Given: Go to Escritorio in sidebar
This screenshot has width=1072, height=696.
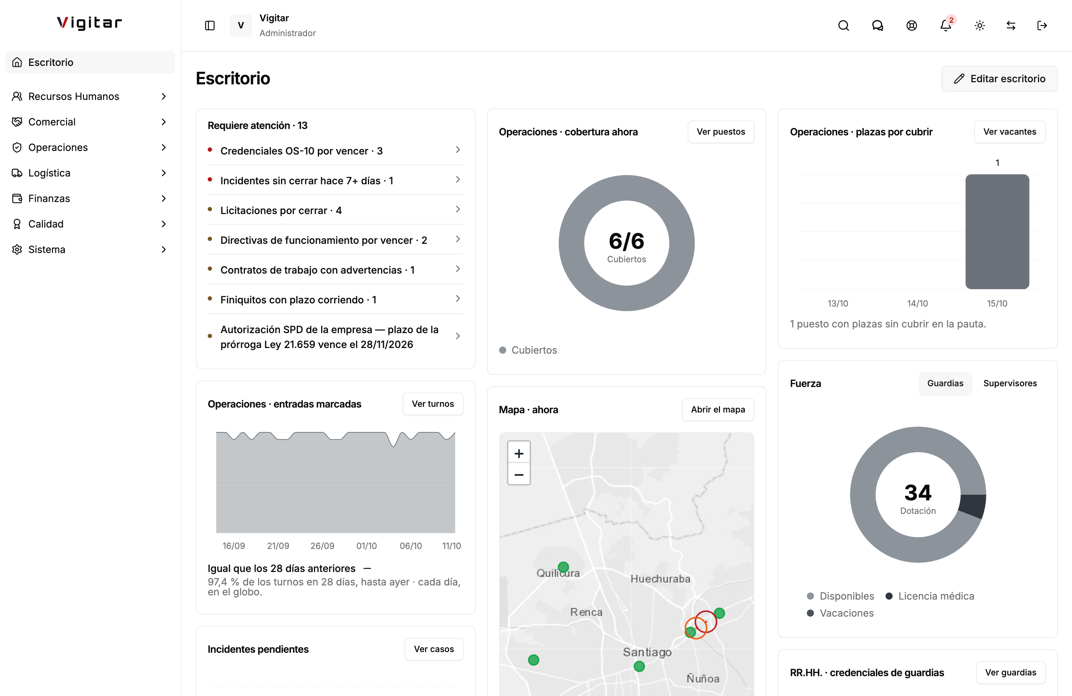Looking at the screenshot, I should [90, 62].
